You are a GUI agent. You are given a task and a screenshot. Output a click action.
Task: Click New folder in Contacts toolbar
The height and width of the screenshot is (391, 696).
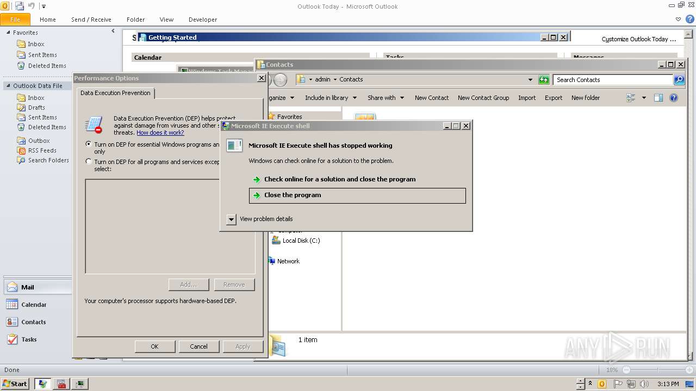(586, 98)
